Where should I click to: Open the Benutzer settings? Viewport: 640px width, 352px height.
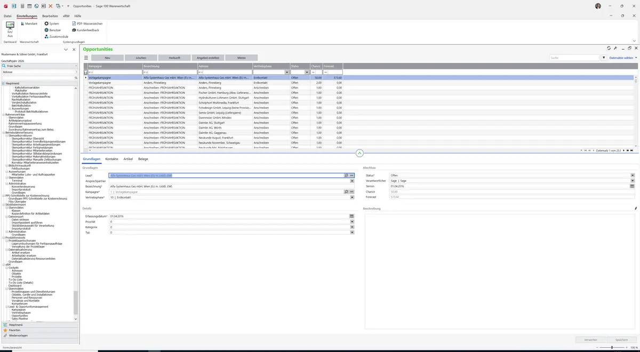53,30
